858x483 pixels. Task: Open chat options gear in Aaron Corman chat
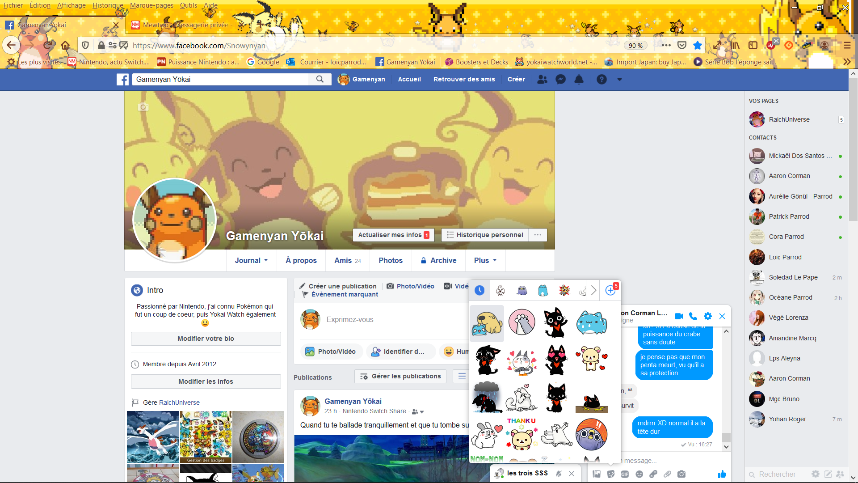pyautogui.click(x=708, y=316)
